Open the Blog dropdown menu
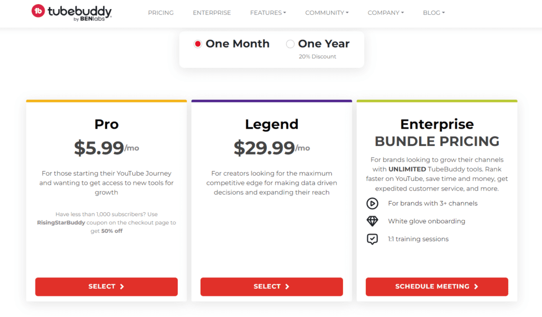 click(x=433, y=13)
